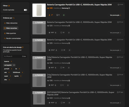Open Ver promoção for the R$ 139 deal
Viewport: 129px width, 107px height.
115,15
